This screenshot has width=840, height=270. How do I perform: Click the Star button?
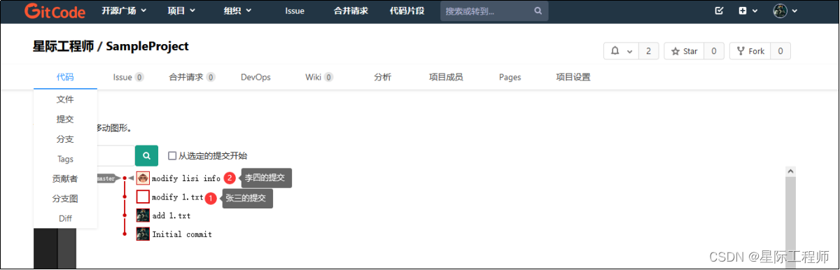point(685,51)
